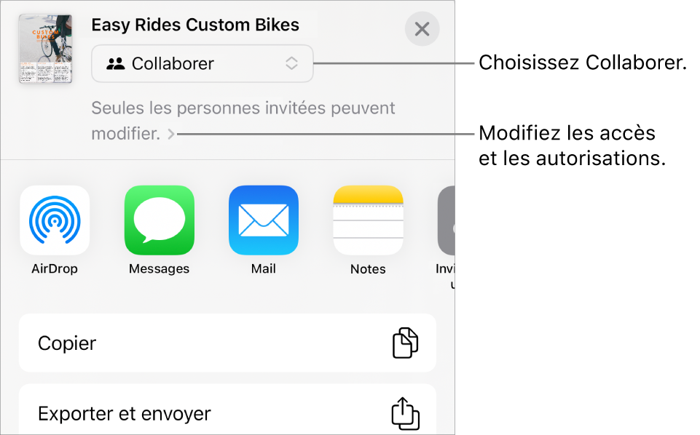Tap the copy-documents icon beside Copier
Screen dimensions: 700x435
tap(406, 343)
